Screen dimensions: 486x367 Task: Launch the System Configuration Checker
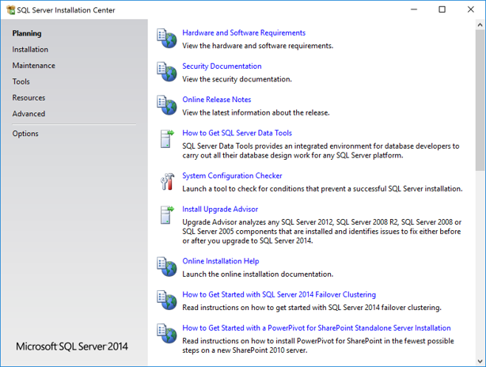point(232,176)
